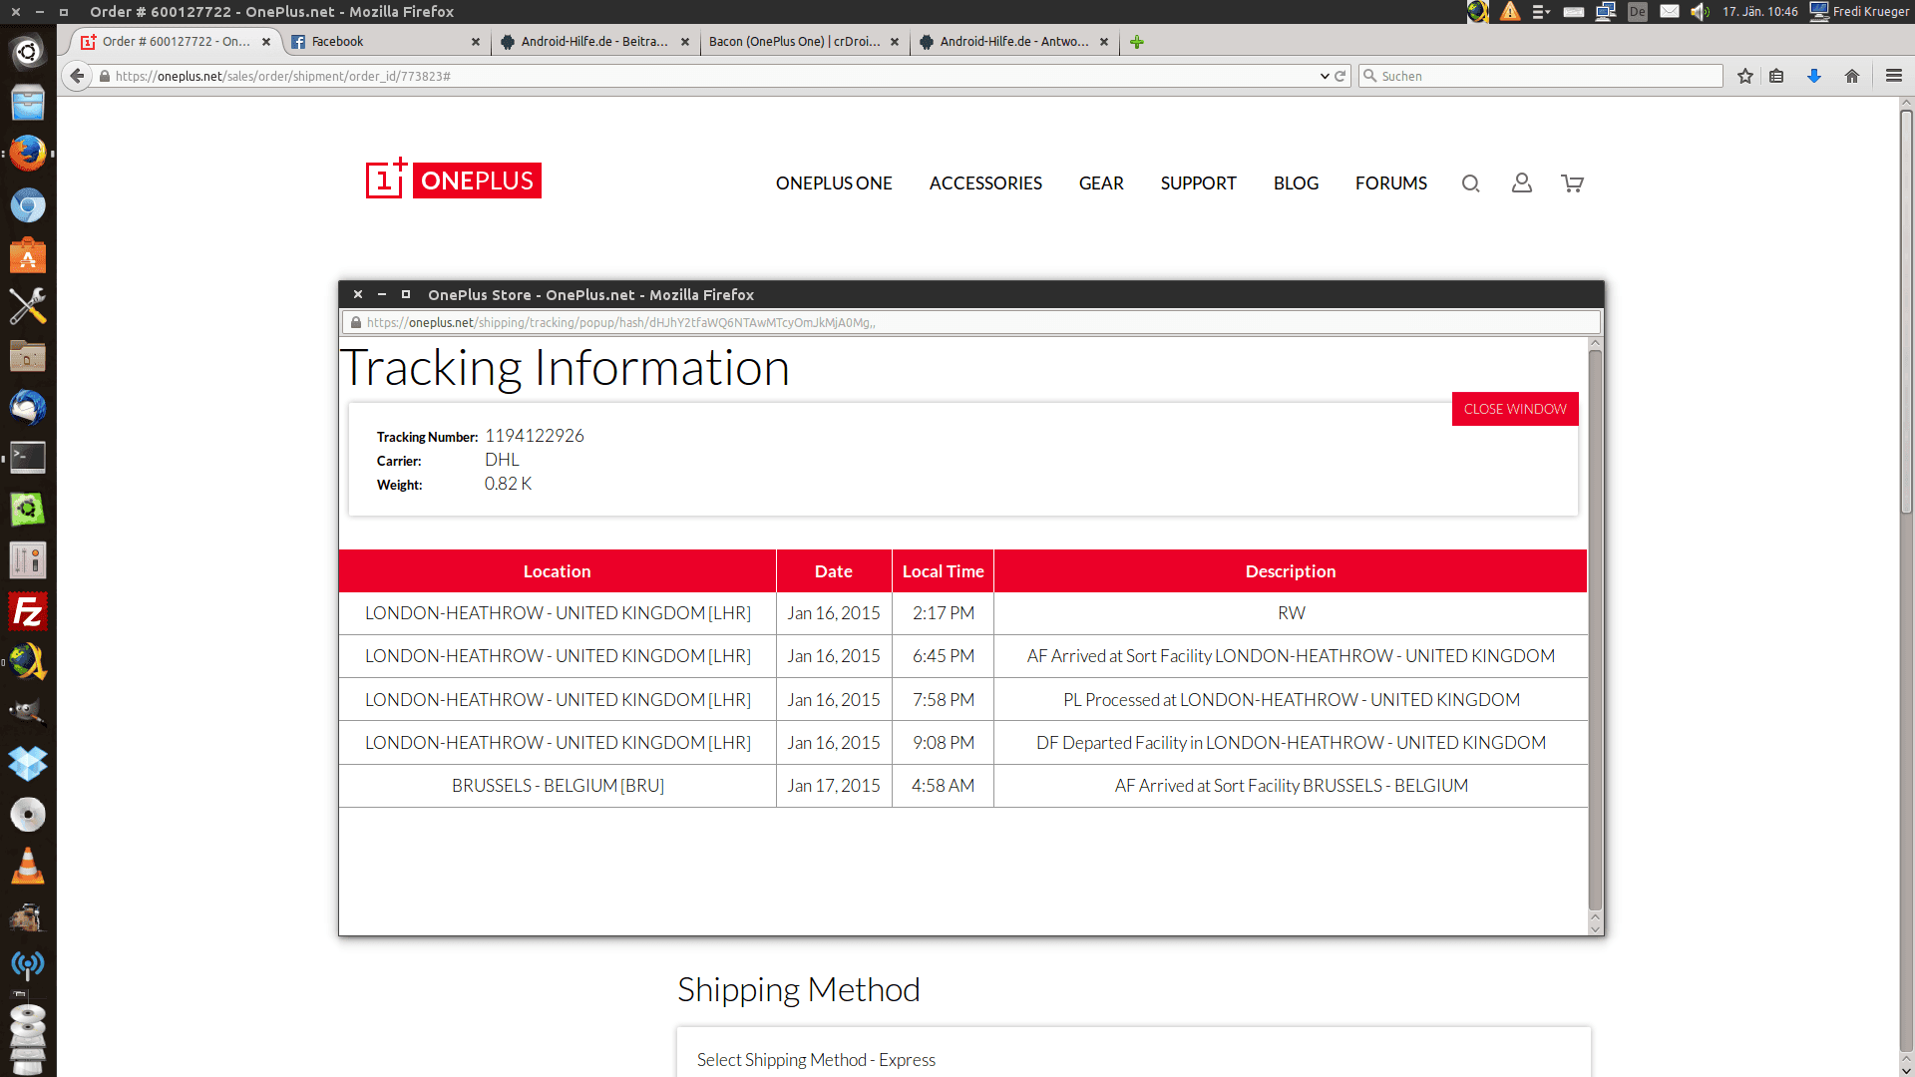Click tracking number 1194122926

[535, 436]
